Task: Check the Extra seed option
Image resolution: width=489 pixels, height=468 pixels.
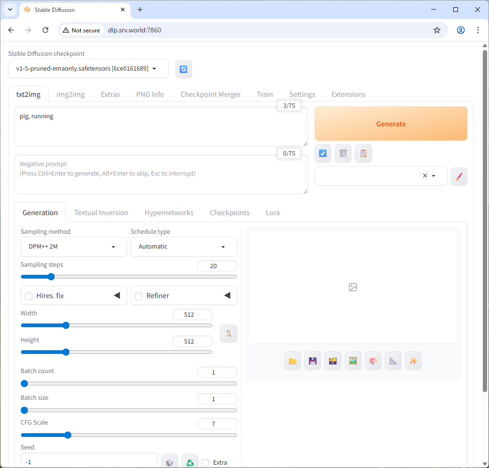Action: click(x=205, y=462)
